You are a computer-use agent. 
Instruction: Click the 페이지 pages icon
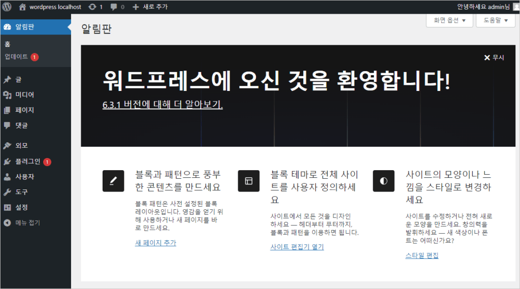[x=7, y=110]
